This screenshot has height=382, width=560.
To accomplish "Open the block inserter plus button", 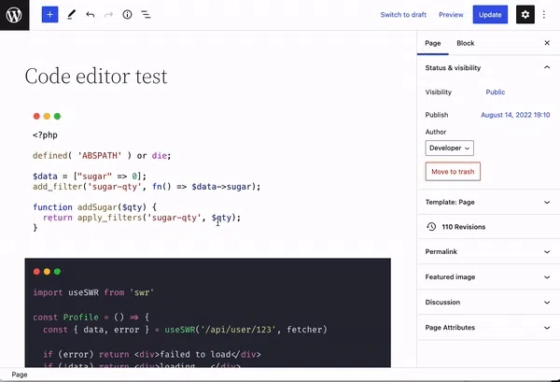I will [49, 15].
